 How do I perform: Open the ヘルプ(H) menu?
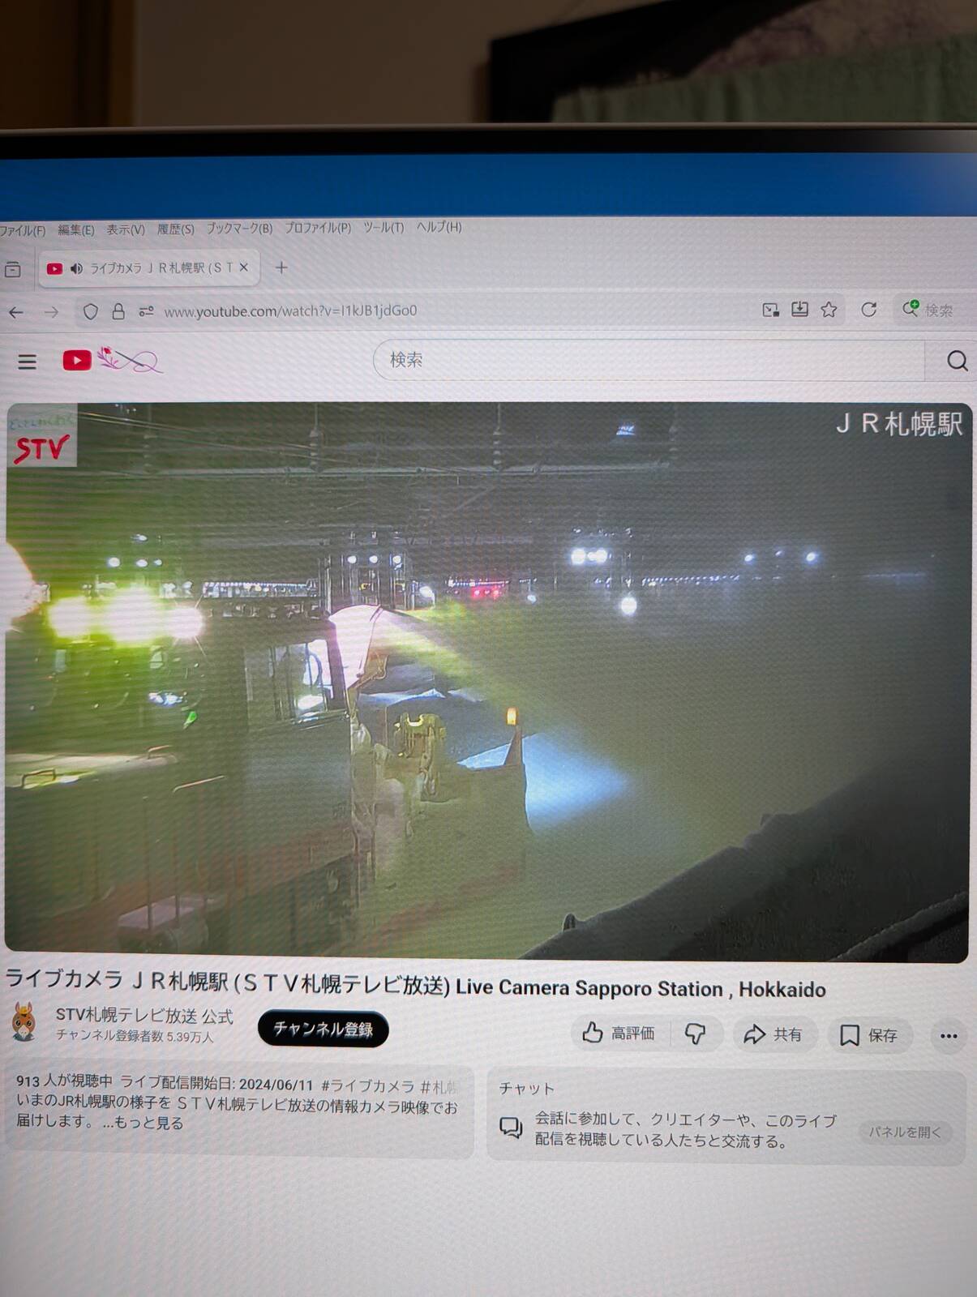tap(439, 226)
